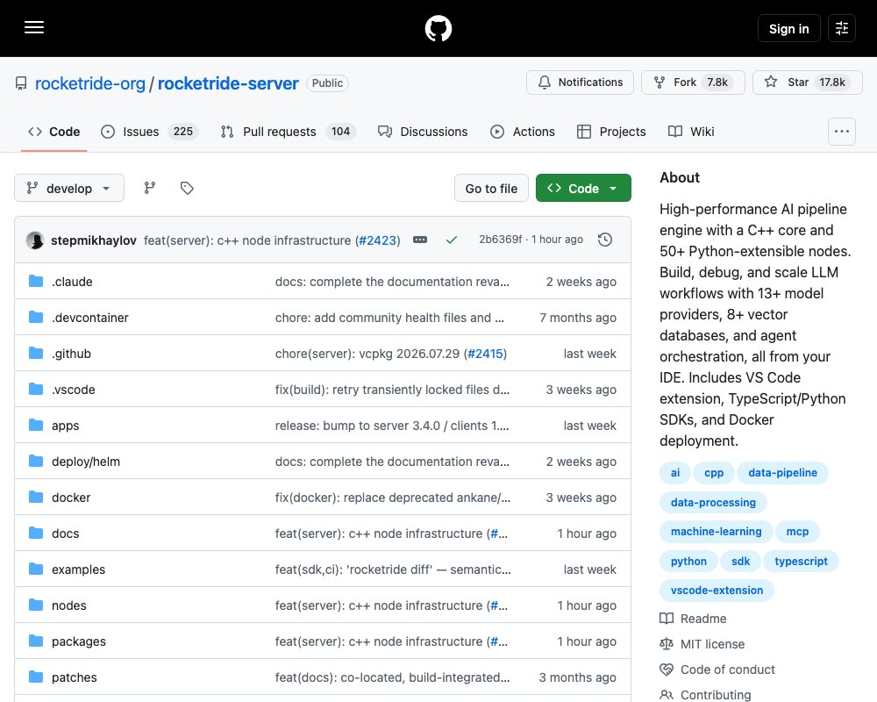View branches icon next to develop
This screenshot has height=702, width=877.
149,188
